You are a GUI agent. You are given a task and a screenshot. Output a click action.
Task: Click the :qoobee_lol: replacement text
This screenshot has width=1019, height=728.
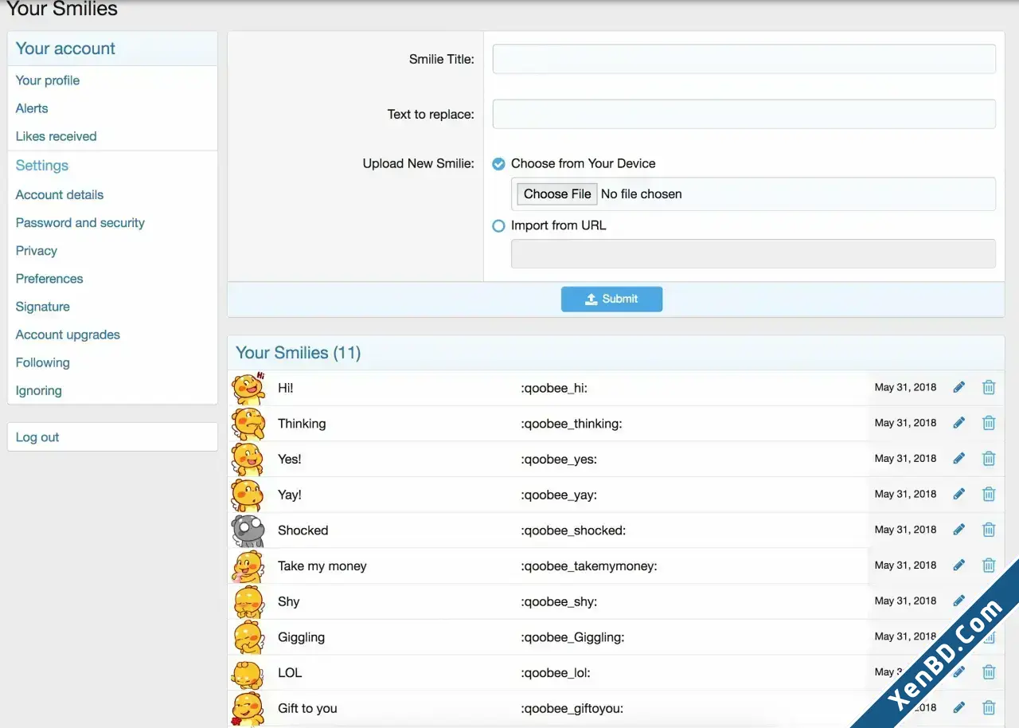(x=556, y=673)
